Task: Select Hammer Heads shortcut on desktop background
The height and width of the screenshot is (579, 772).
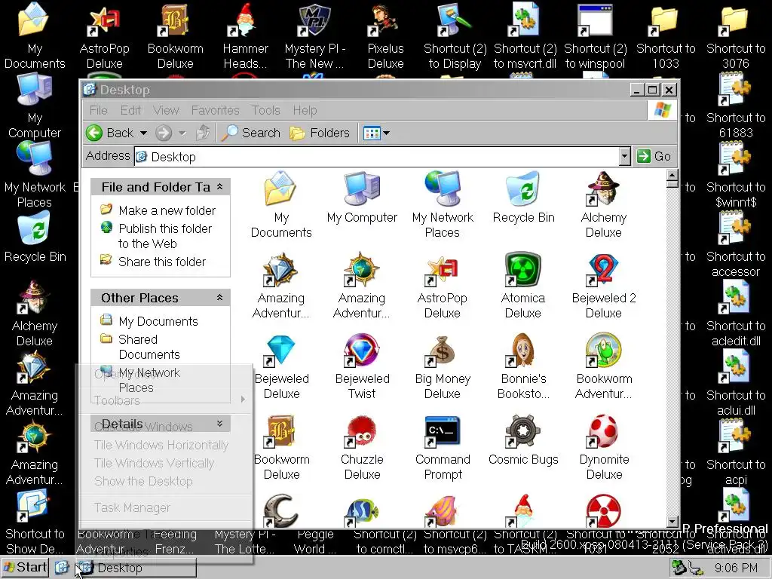Action: (245, 35)
